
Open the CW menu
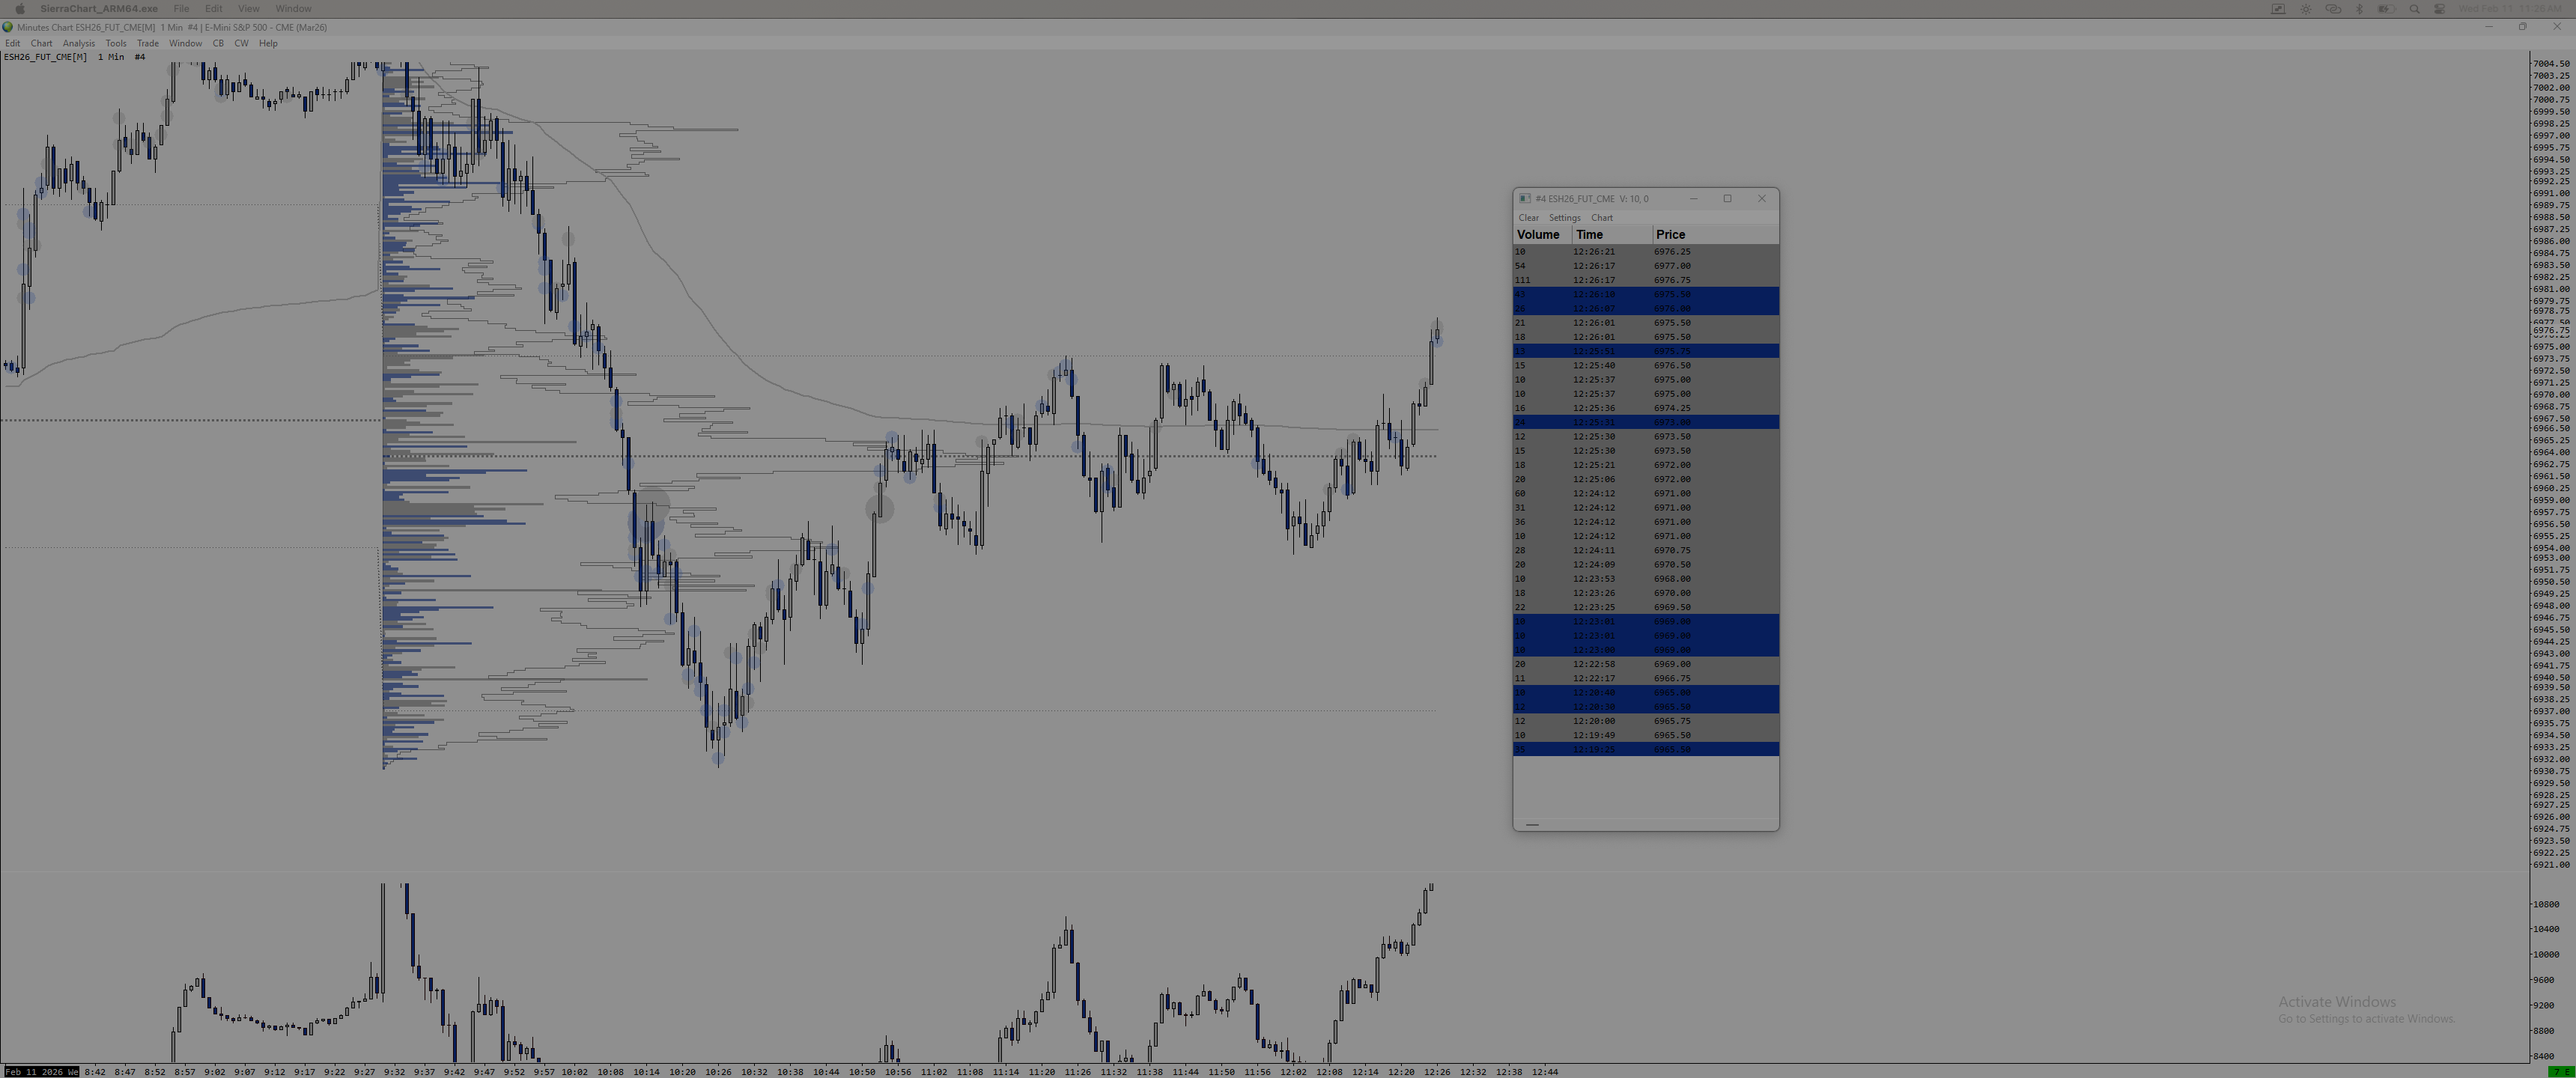click(241, 43)
